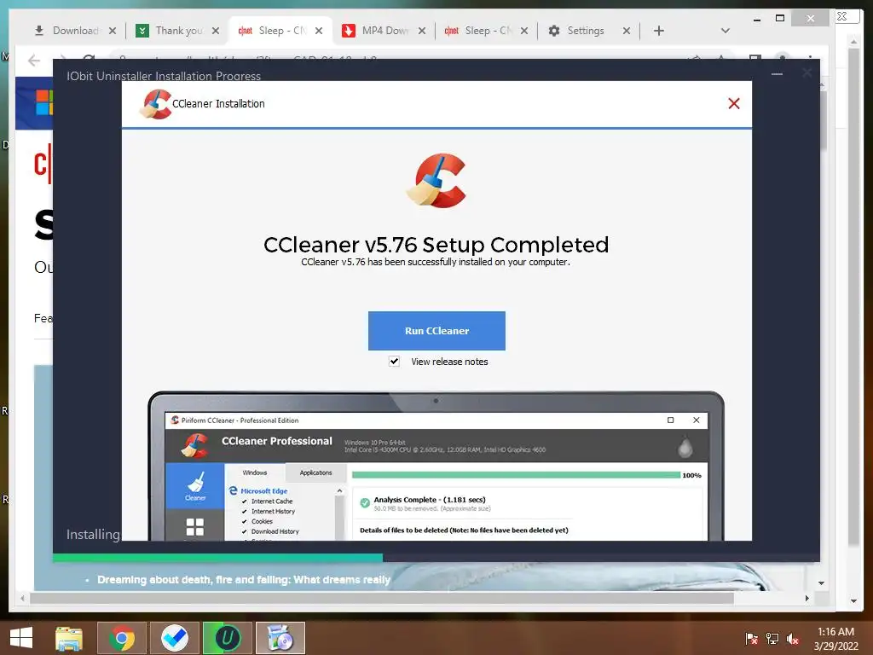Screen dimensions: 873x655
Task: Uncheck the View release notes checkbox
Action: (394, 362)
